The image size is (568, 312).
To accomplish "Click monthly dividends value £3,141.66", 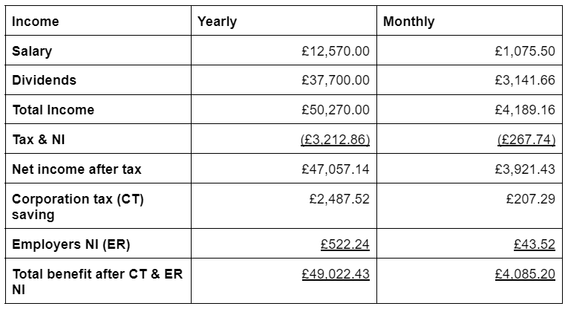I will point(524,80).
